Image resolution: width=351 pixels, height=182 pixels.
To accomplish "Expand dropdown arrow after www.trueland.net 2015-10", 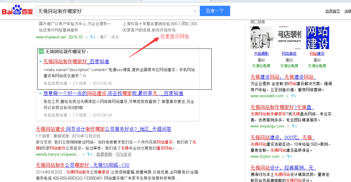I will 86,37.
